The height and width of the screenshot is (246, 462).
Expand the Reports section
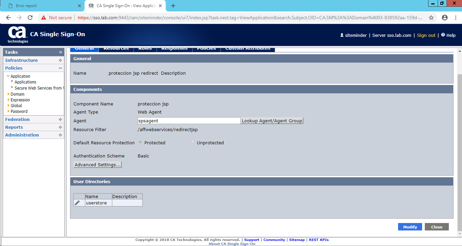pos(60,127)
